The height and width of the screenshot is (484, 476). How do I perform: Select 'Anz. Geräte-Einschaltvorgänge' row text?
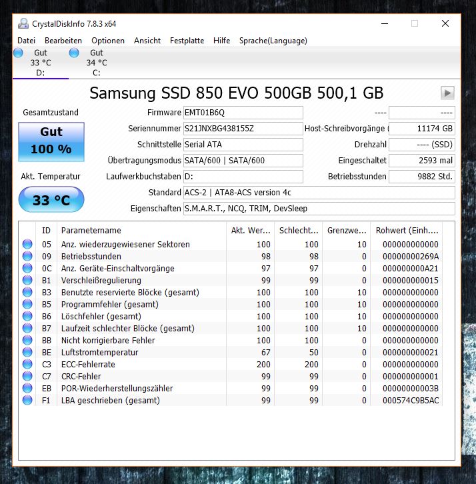[x=117, y=269]
